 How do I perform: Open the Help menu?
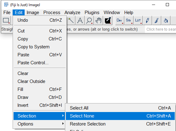129,13
